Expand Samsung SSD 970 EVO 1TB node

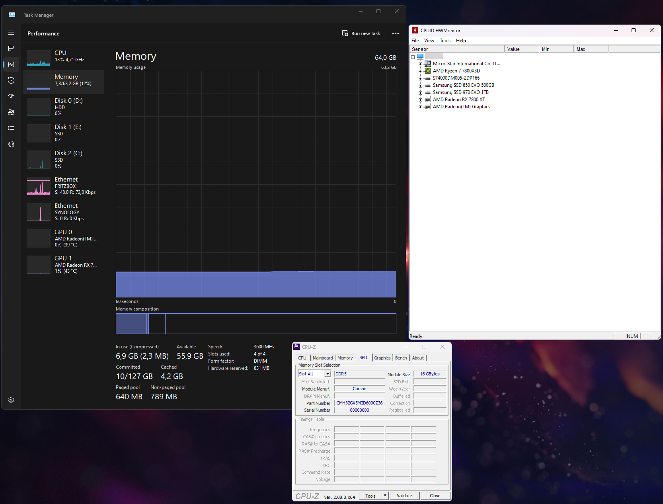(420, 93)
